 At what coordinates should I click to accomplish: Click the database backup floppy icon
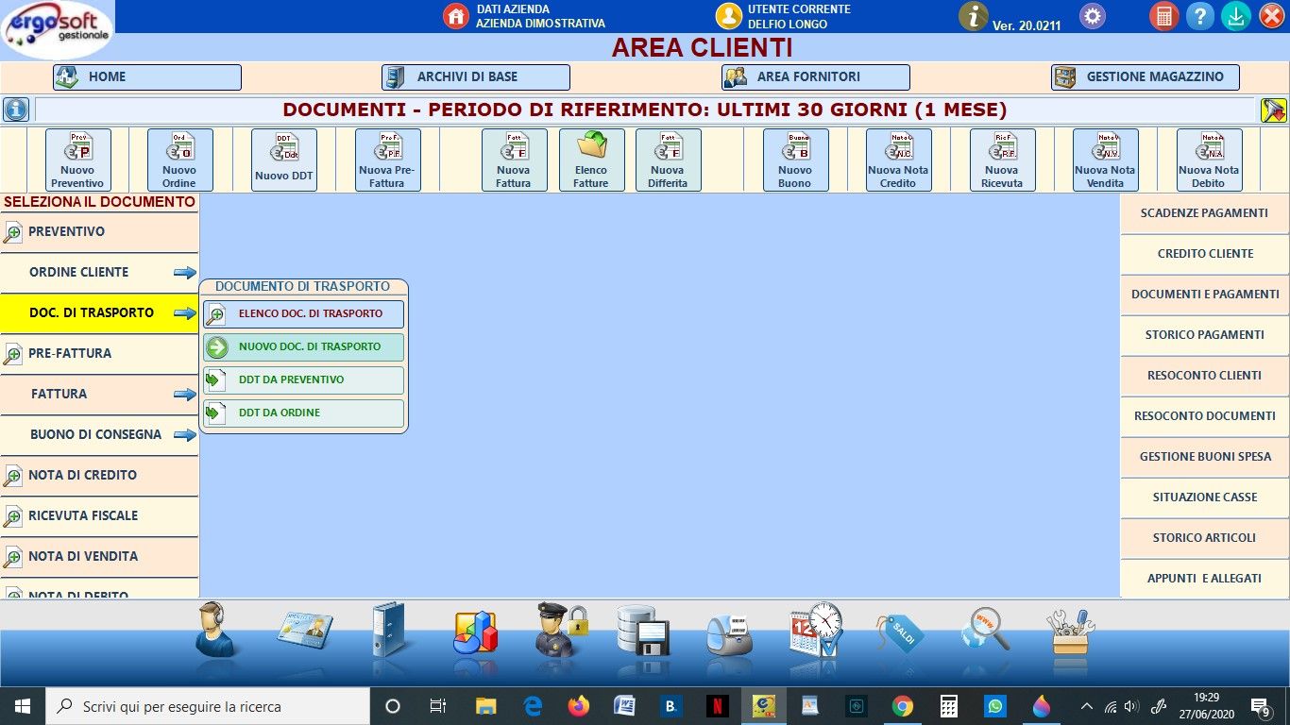pos(643,630)
